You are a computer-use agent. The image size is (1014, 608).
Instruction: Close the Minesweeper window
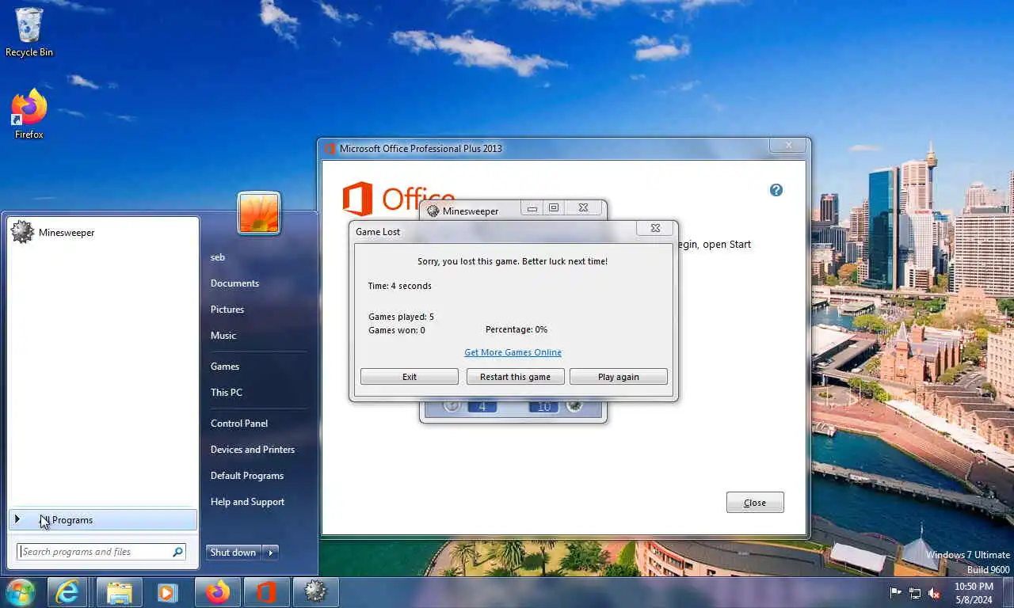(x=584, y=208)
